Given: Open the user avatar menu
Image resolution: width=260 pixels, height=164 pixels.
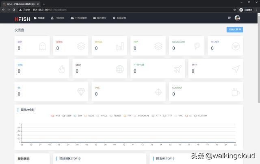Looking at the screenshot, I should [x=237, y=18].
